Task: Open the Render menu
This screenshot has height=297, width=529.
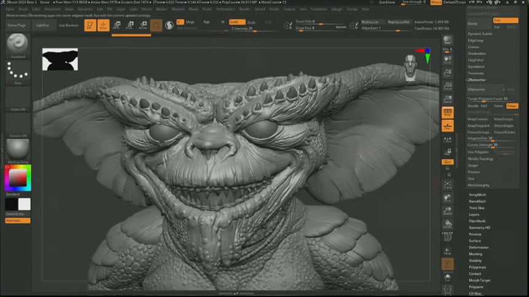Action: pyautogui.click(x=245, y=9)
